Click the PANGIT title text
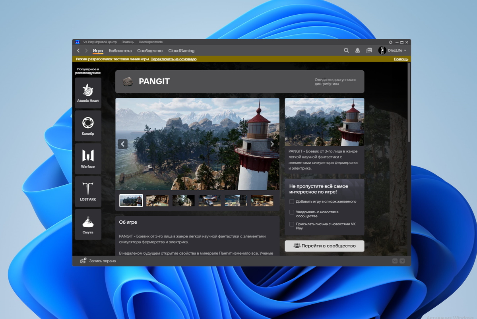The width and height of the screenshot is (477, 319). pyautogui.click(x=154, y=81)
